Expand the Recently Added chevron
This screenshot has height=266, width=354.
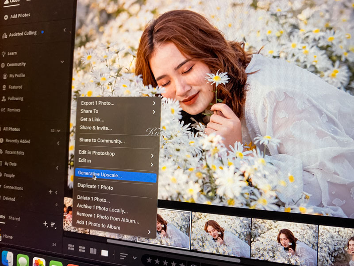coord(58,143)
